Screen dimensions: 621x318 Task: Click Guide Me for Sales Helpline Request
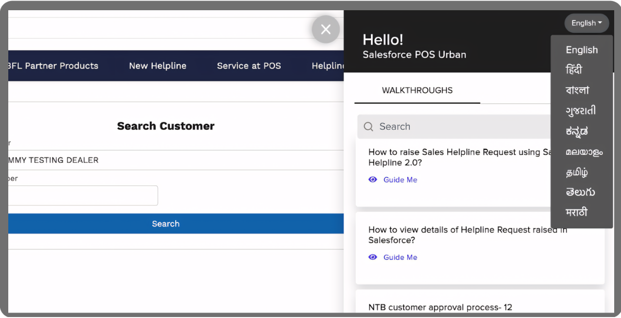click(x=400, y=180)
